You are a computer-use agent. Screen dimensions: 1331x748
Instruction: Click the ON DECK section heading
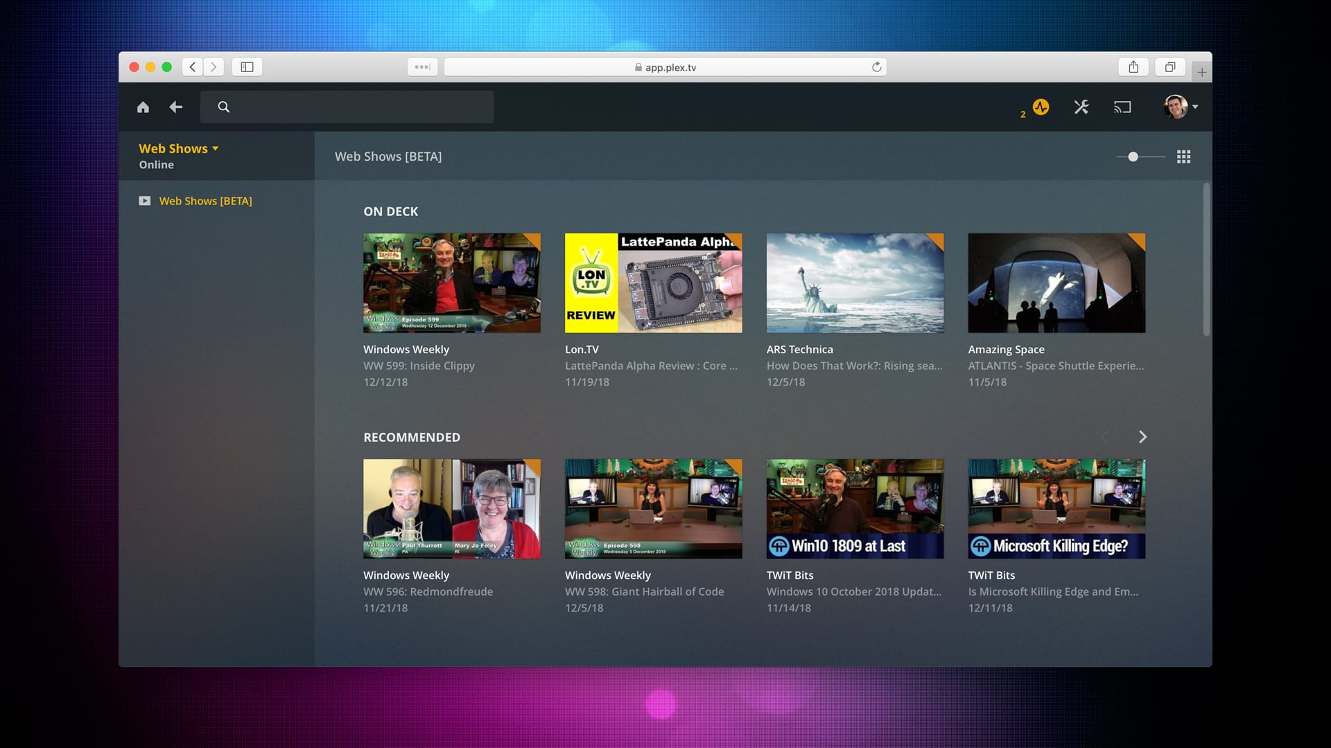pyautogui.click(x=390, y=211)
